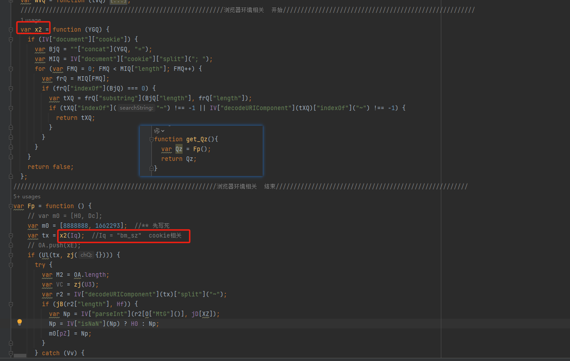The image size is (570, 361).
Task: Click the horizontal scrollbar thumb at bottom
Action: pyautogui.click(x=20, y=356)
